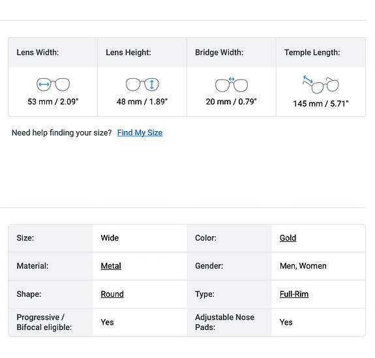Image resolution: width=375 pixels, height=358 pixels.
Task: Open the Round shape link
Action: click(x=112, y=294)
